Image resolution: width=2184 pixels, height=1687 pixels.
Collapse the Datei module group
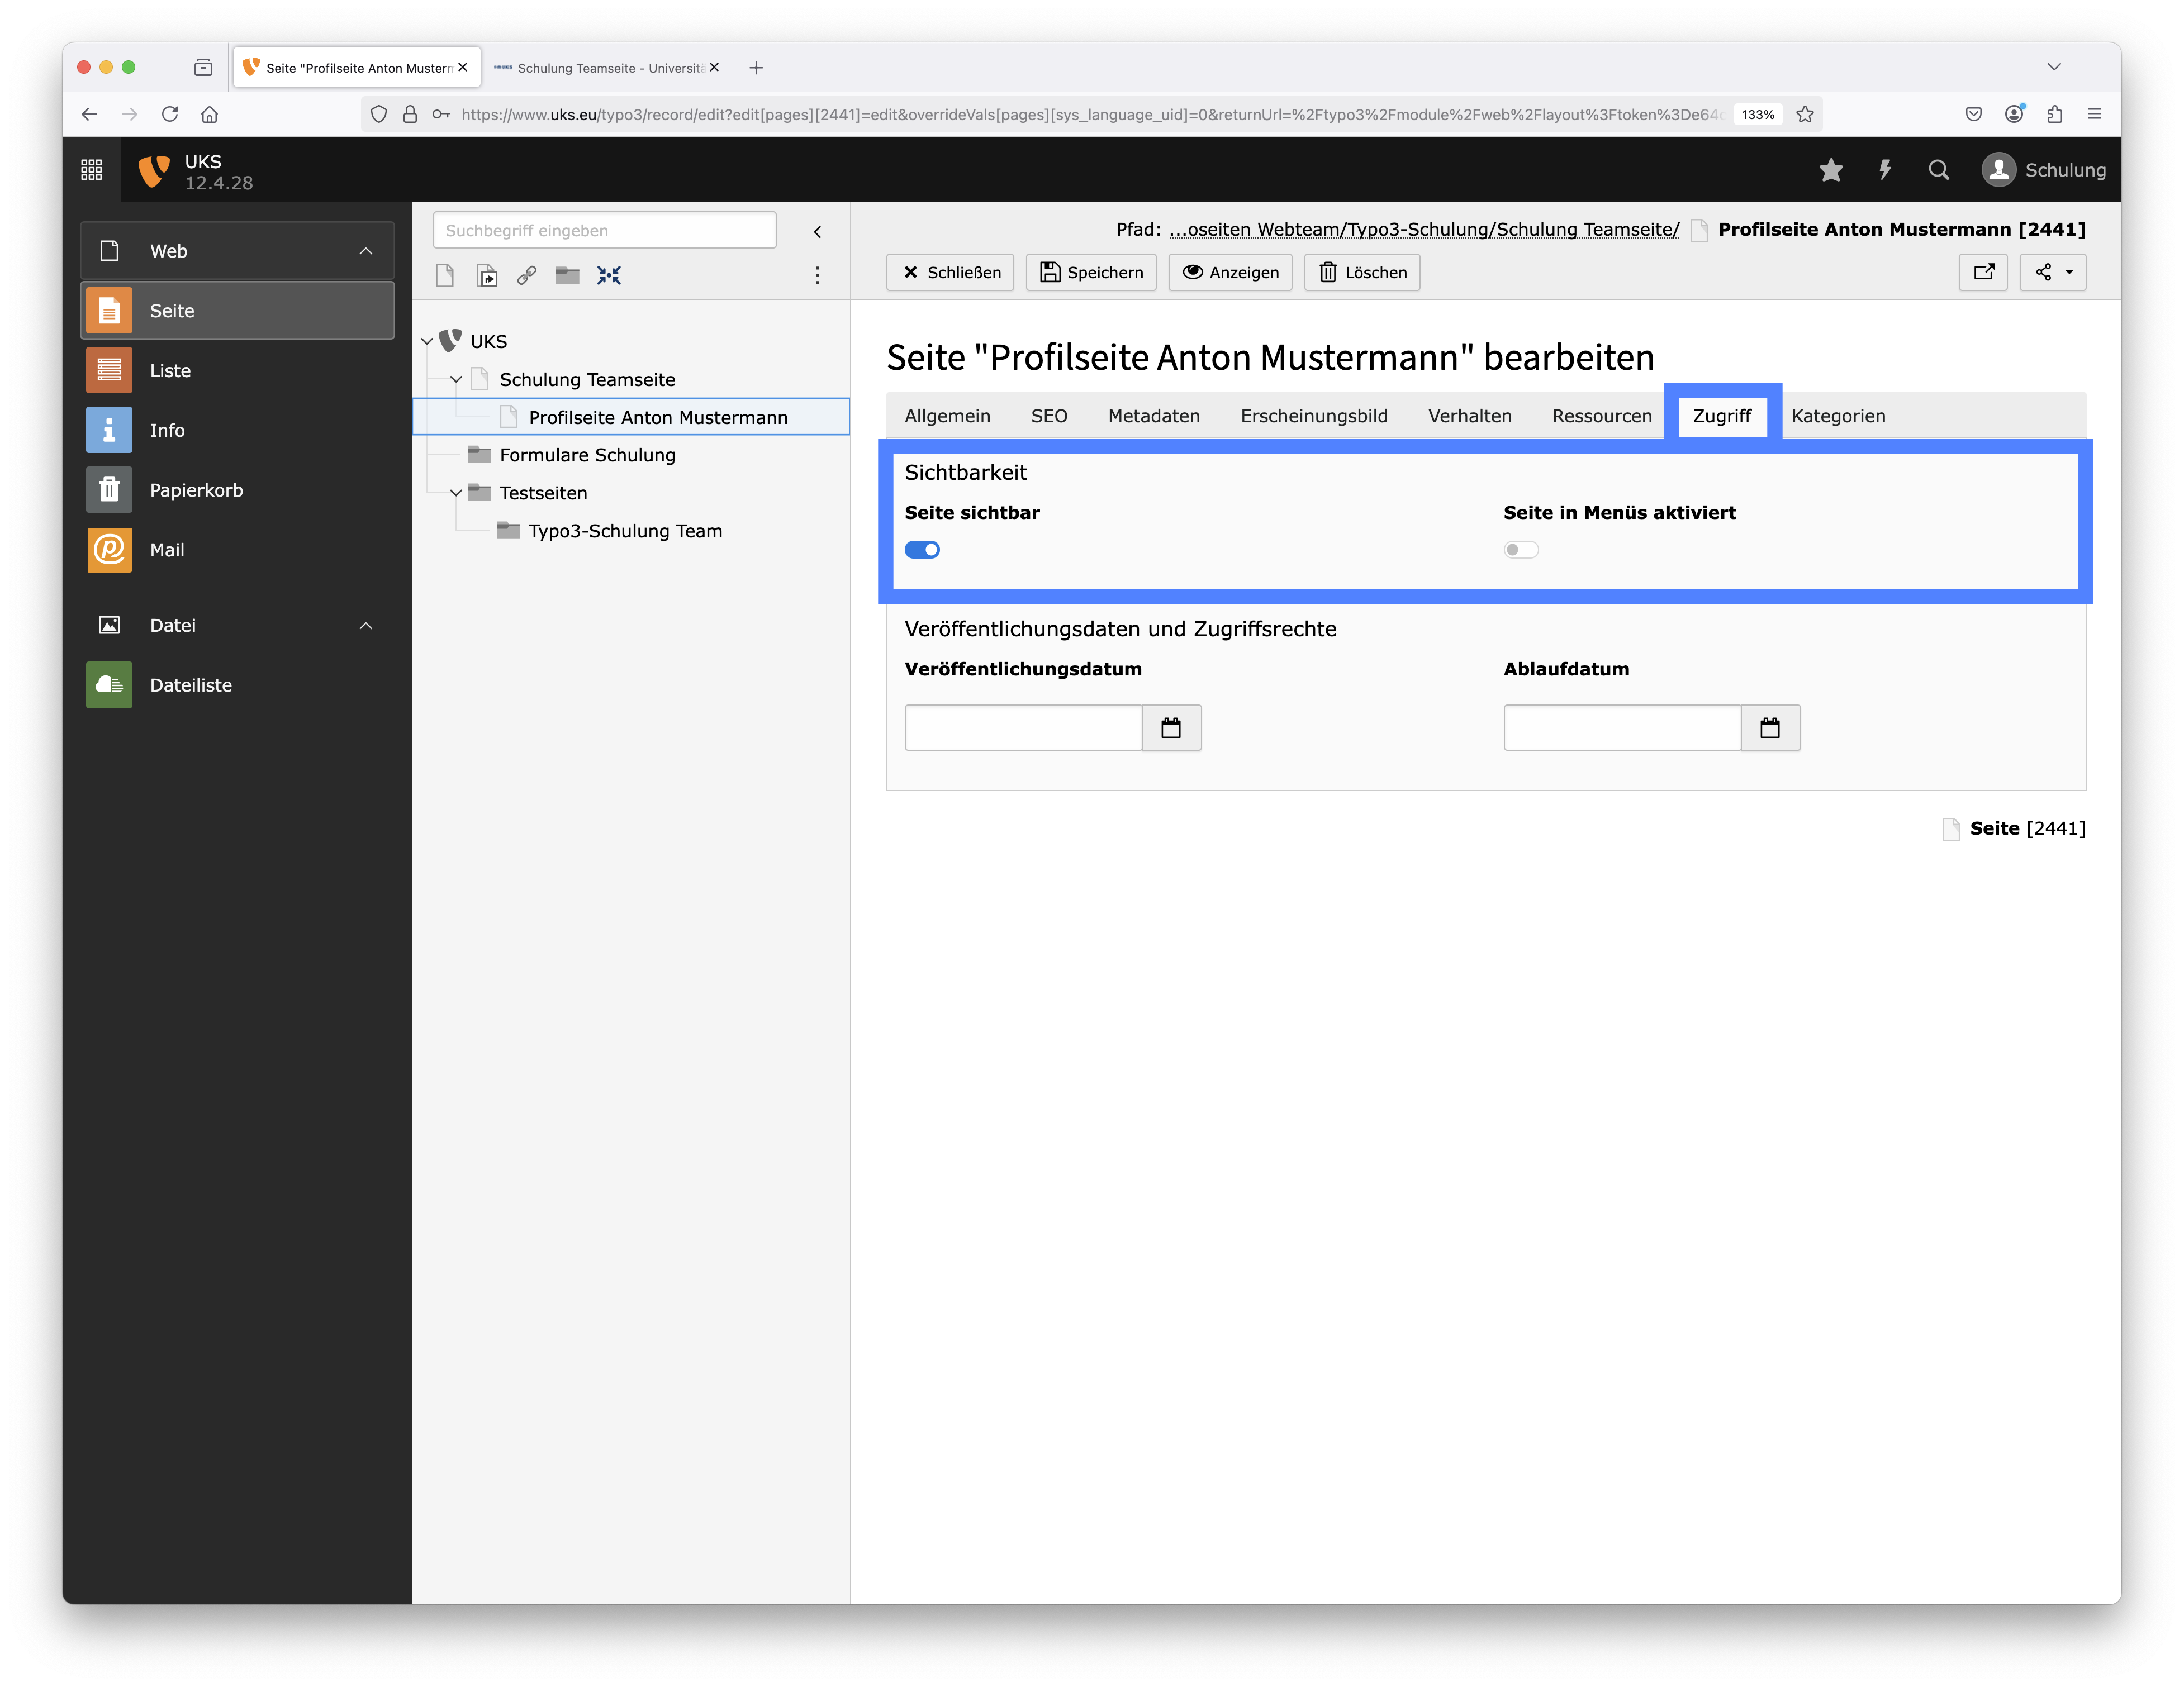pyautogui.click(x=366, y=626)
